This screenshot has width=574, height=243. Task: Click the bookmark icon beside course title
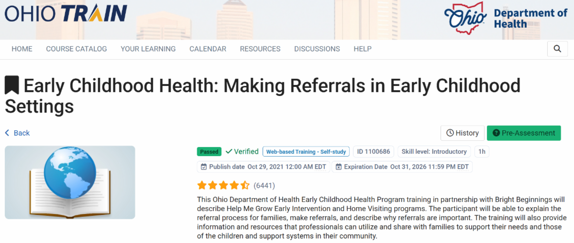click(x=11, y=86)
